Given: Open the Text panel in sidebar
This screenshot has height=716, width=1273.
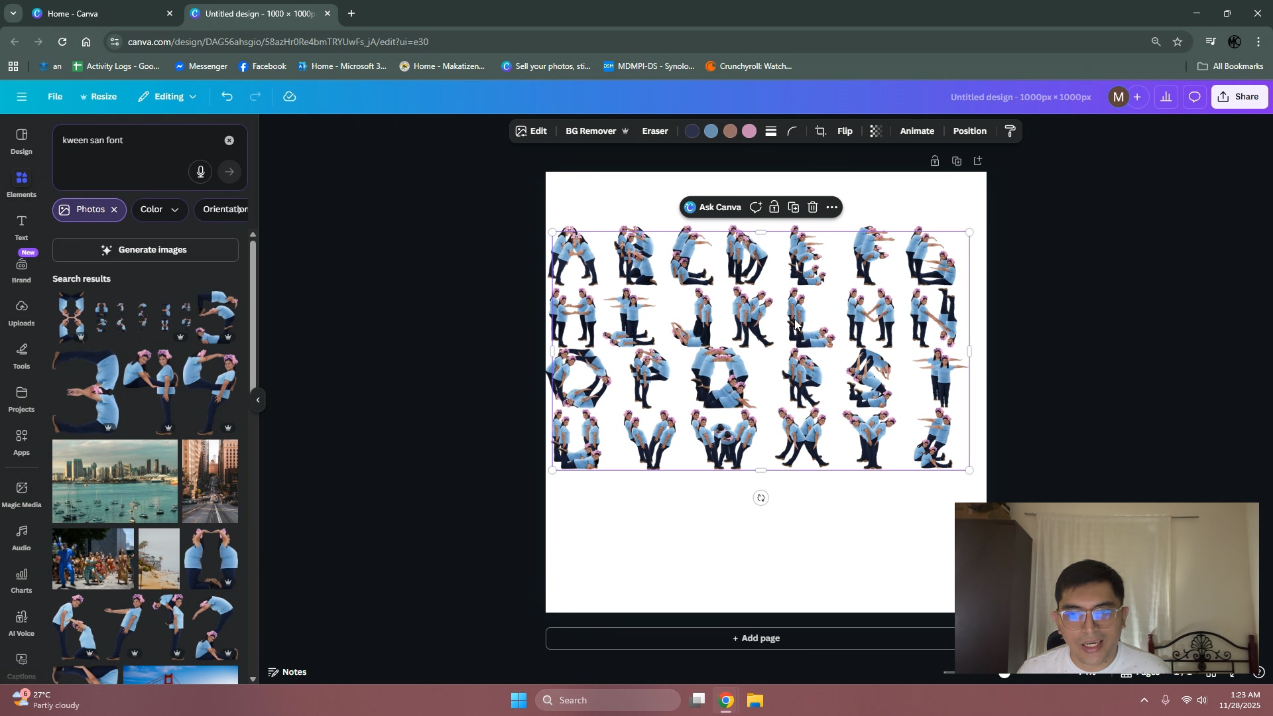Looking at the screenshot, I should tap(21, 227).
